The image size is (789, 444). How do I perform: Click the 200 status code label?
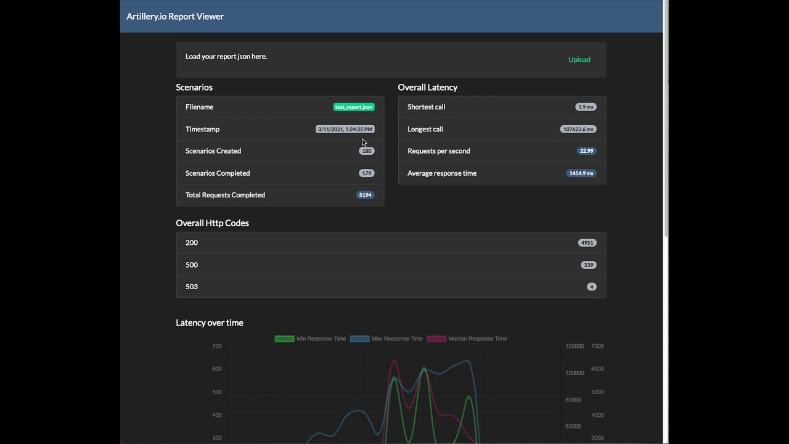(x=192, y=243)
